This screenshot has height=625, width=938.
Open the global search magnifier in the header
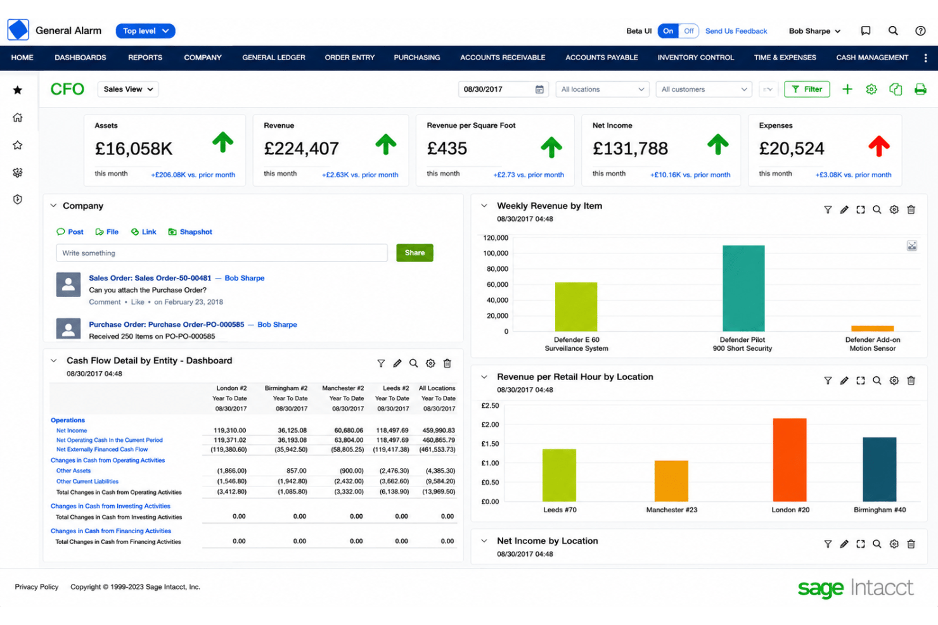tap(893, 30)
